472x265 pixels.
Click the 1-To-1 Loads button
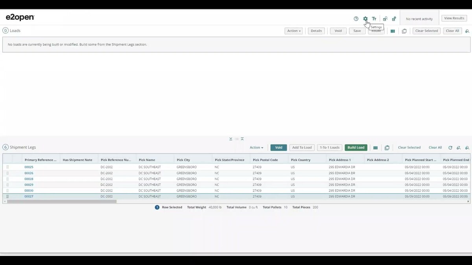click(x=330, y=148)
